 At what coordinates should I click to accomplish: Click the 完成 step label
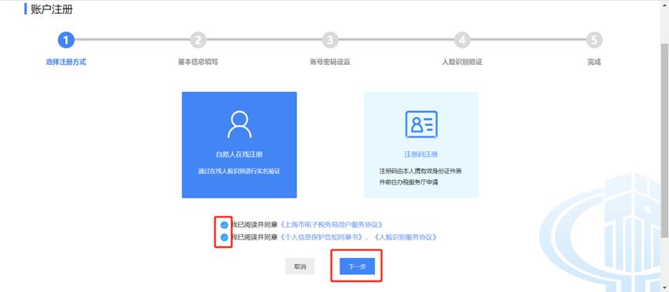tap(594, 62)
